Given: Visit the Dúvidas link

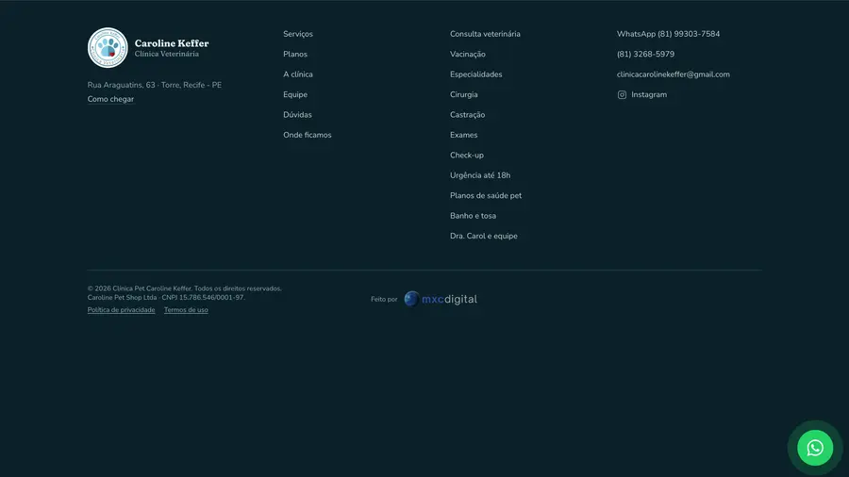Looking at the screenshot, I should pos(297,115).
